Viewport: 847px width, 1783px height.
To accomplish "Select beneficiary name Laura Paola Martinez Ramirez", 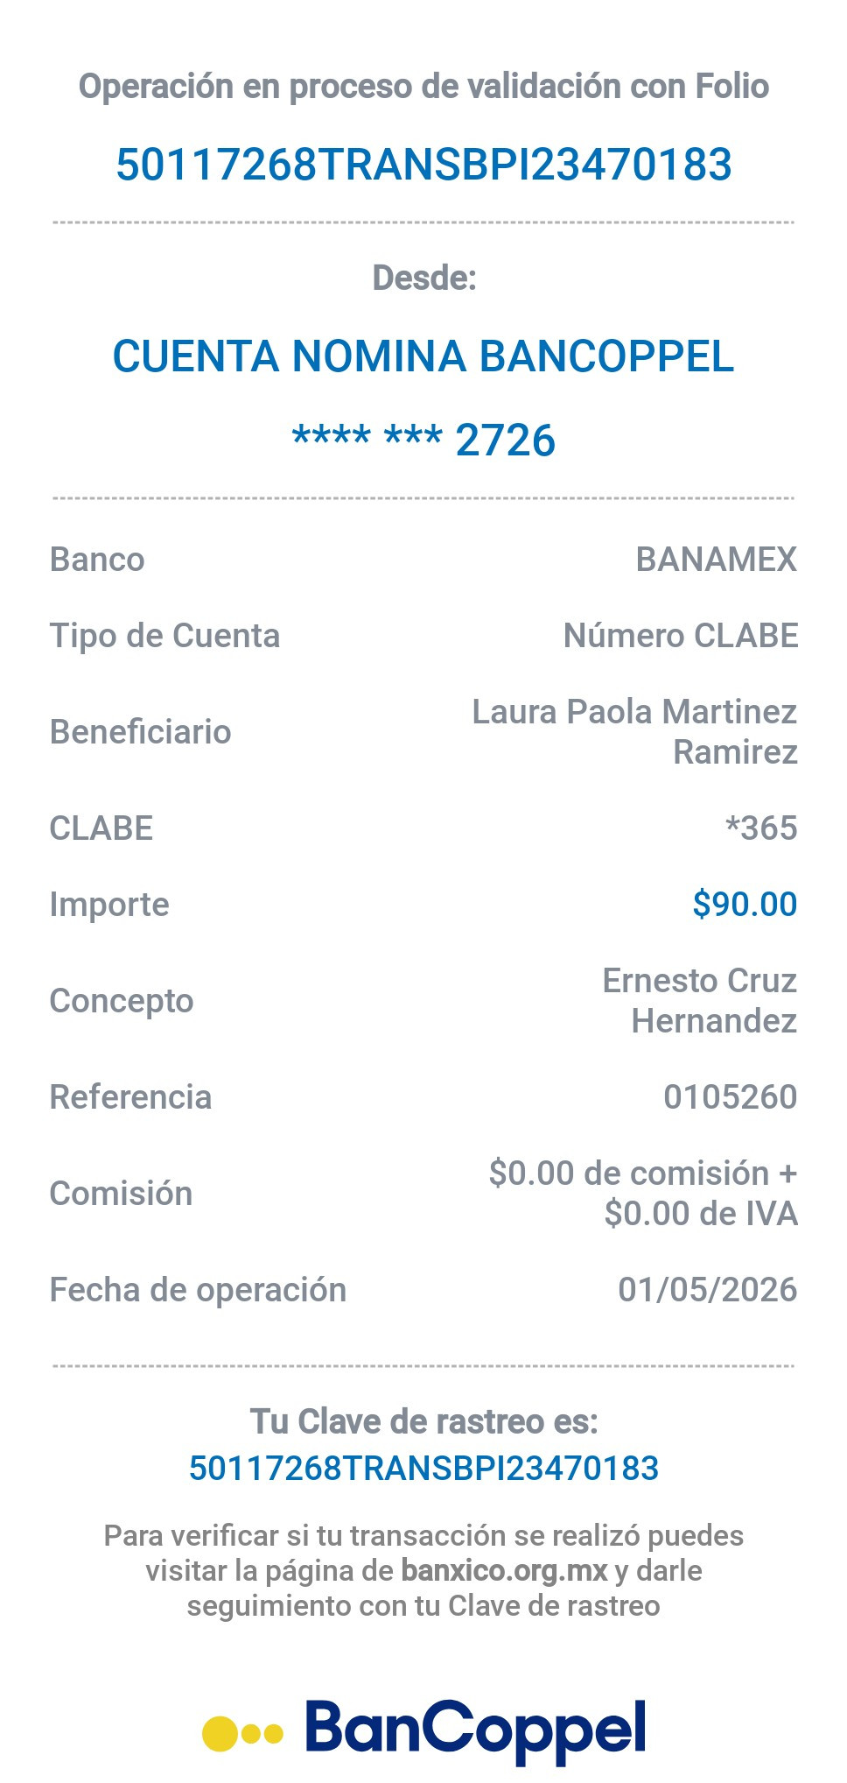I will click(634, 732).
